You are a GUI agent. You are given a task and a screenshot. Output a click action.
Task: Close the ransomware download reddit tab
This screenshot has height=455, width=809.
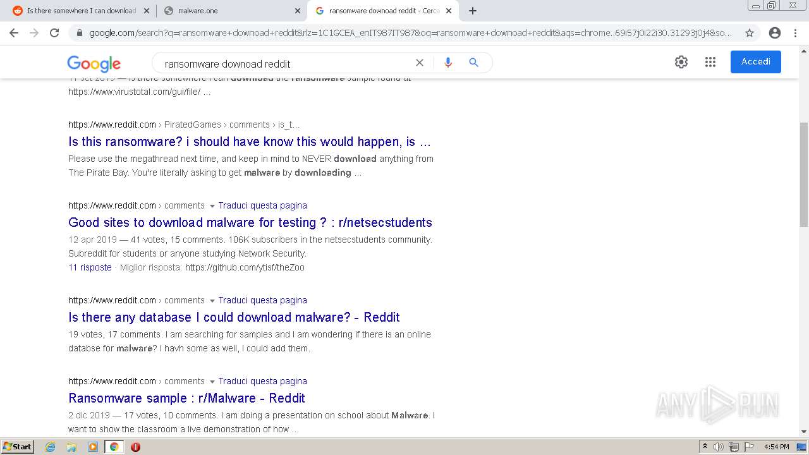tap(448, 11)
